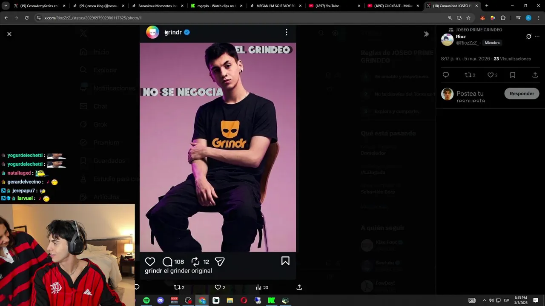The height and width of the screenshot is (306, 545).
Task: Click the address bar URL
Action: 93,18
